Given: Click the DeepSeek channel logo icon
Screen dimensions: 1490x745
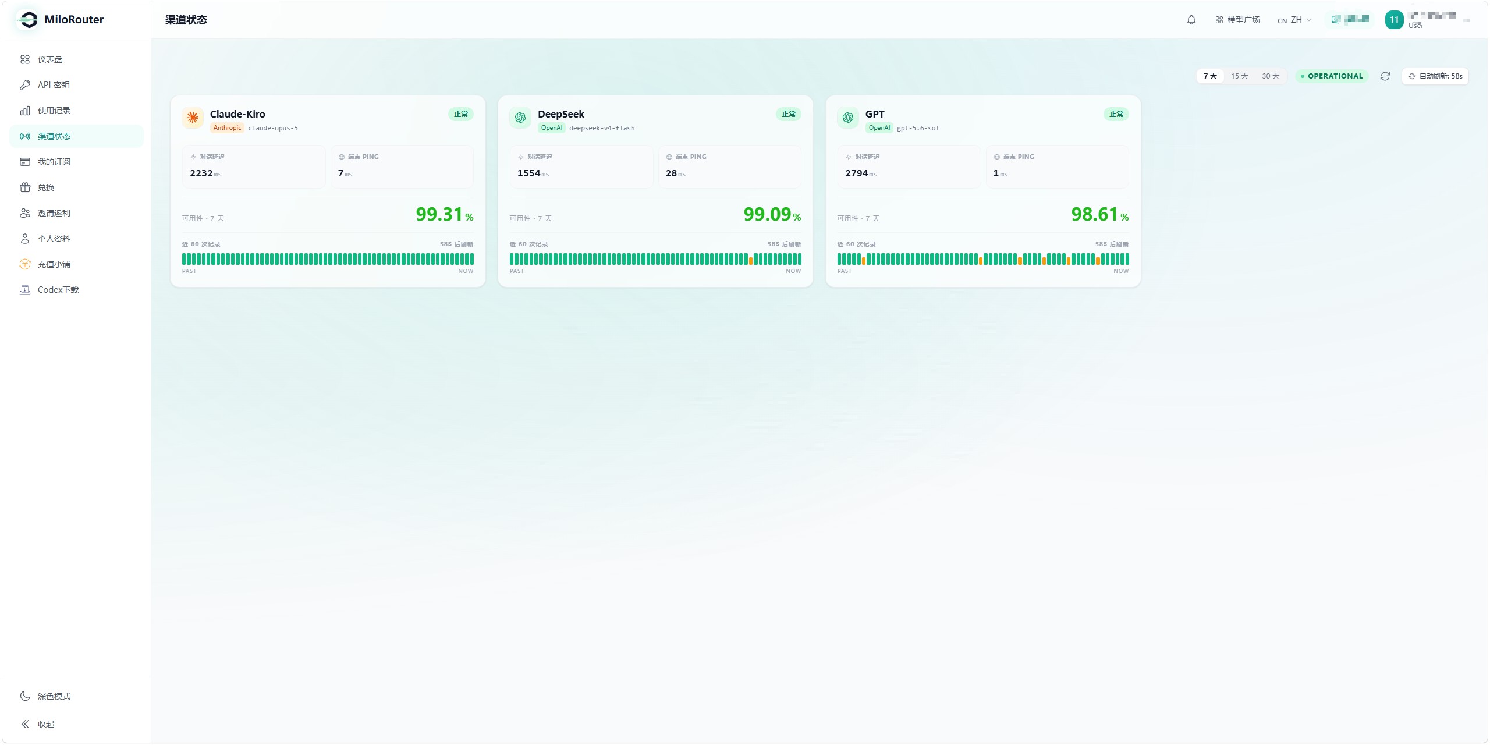Looking at the screenshot, I should pos(520,118).
